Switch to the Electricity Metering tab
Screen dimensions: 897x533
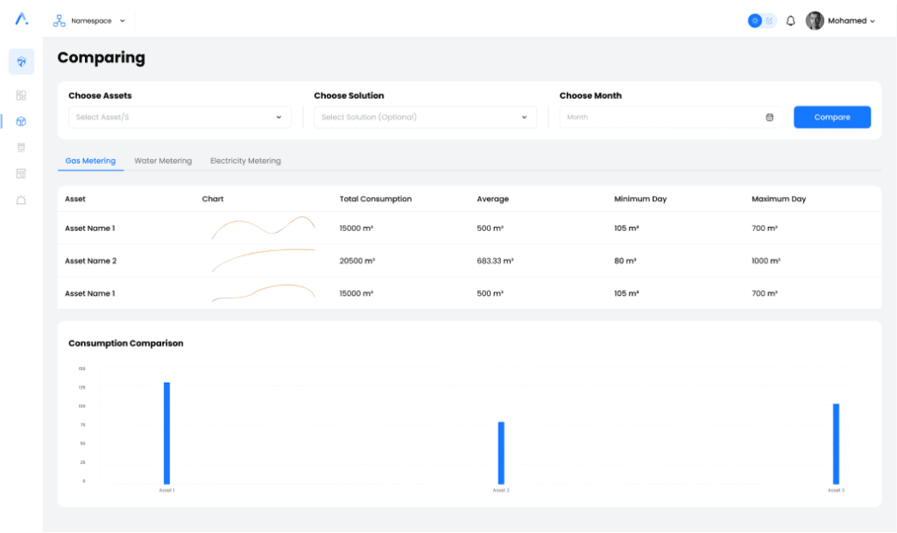245,161
